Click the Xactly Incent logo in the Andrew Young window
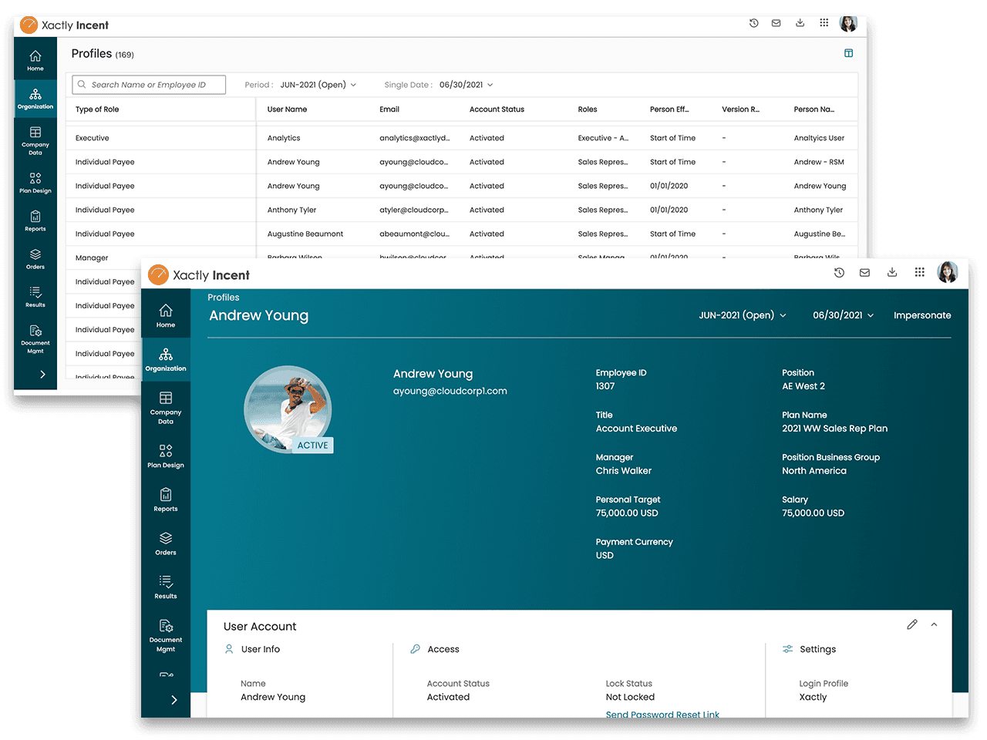This screenshot has width=987, height=740. (x=199, y=275)
